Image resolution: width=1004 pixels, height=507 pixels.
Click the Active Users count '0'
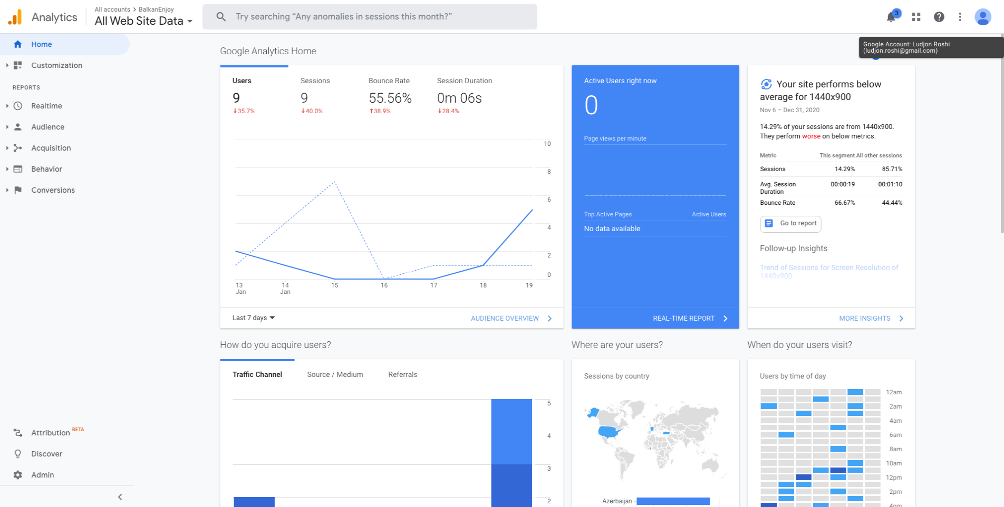coord(591,105)
